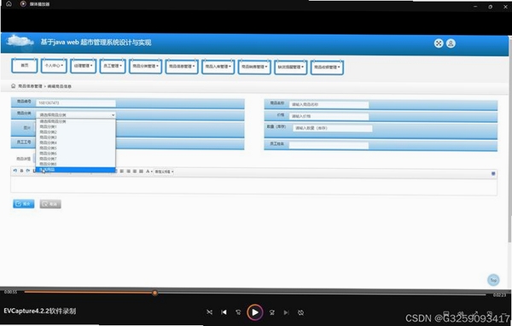Choose the 请选择商品分类 placeholder option
The width and height of the screenshot is (512, 326).
pyautogui.click(x=76, y=121)
